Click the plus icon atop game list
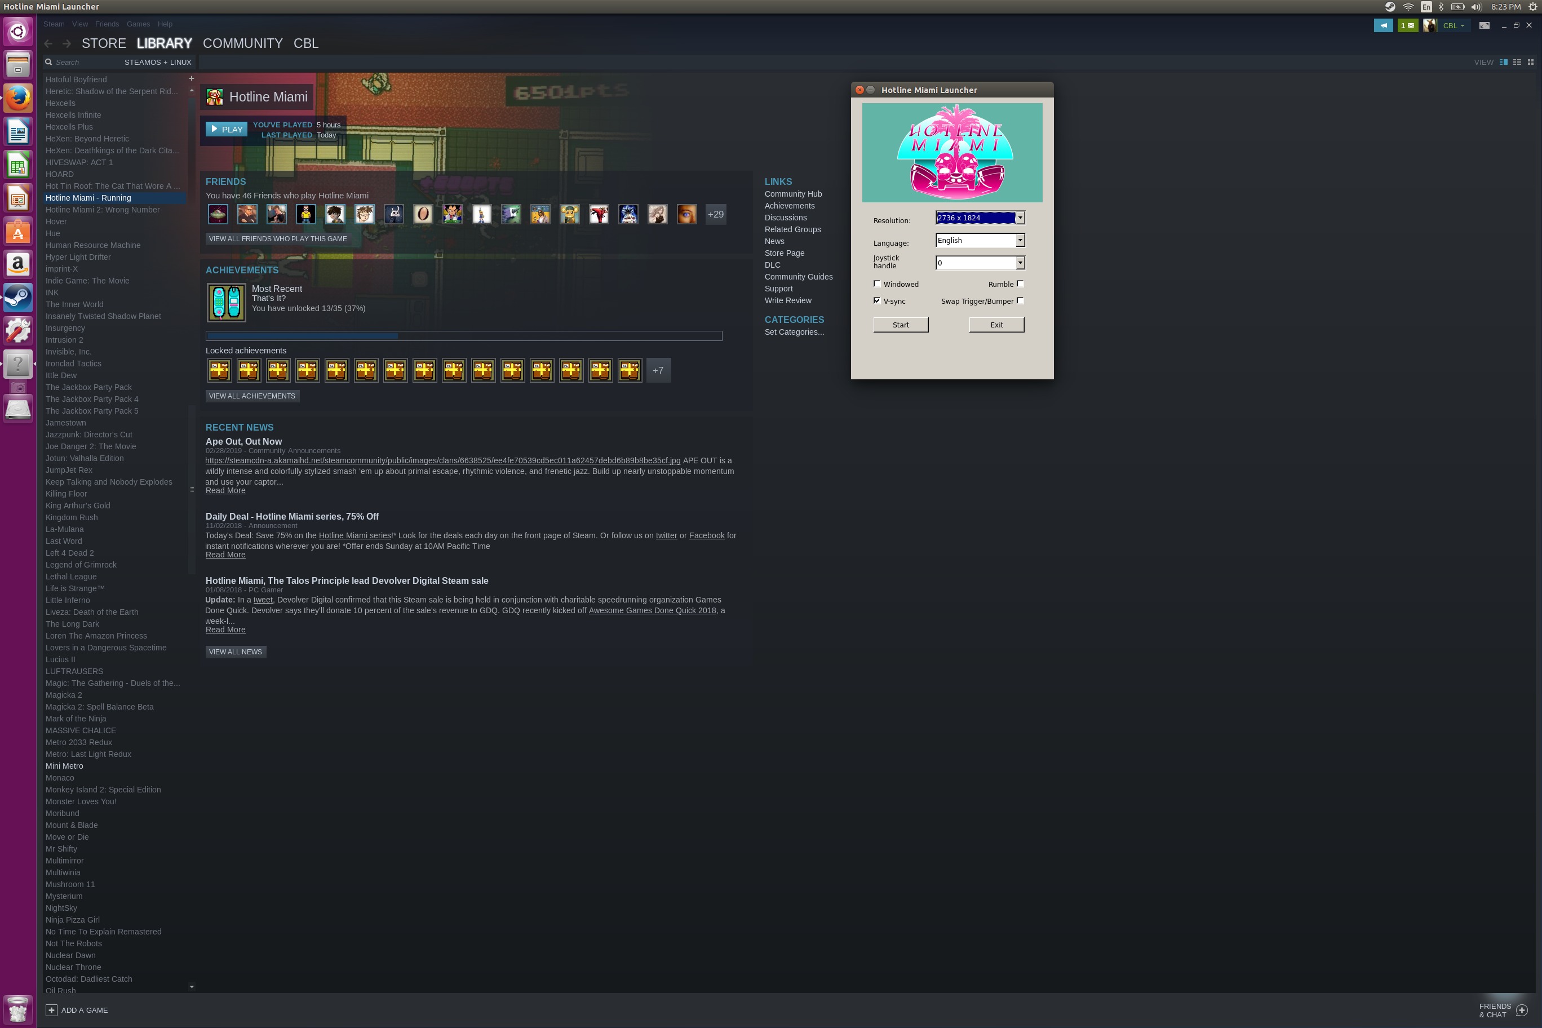This screenshot has width=1542, height=1028. tap(192, 79)
